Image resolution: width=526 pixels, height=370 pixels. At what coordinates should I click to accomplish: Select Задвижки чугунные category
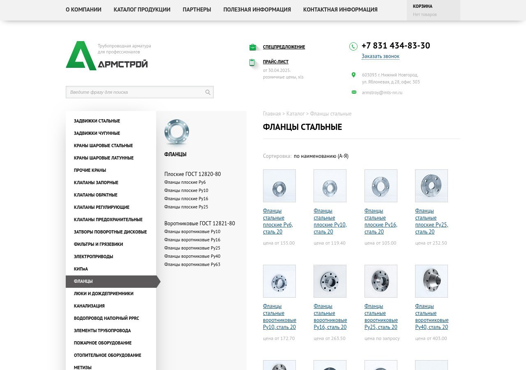click(111, 133)
